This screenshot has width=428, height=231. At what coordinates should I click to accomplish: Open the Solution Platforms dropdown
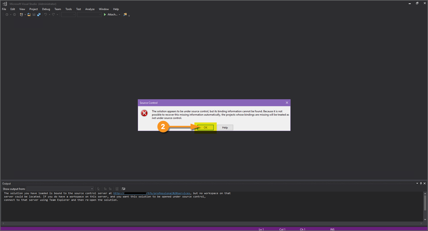(x=89, y=15)
